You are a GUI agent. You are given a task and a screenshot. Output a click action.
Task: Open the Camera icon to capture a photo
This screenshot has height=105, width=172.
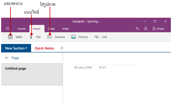tap(49, 37)
